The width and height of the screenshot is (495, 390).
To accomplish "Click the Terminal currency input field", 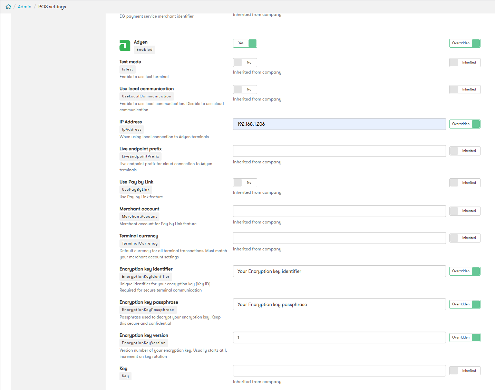I will click(x=339, y=238).
